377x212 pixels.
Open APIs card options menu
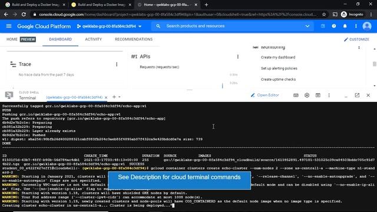click(238, 57)
